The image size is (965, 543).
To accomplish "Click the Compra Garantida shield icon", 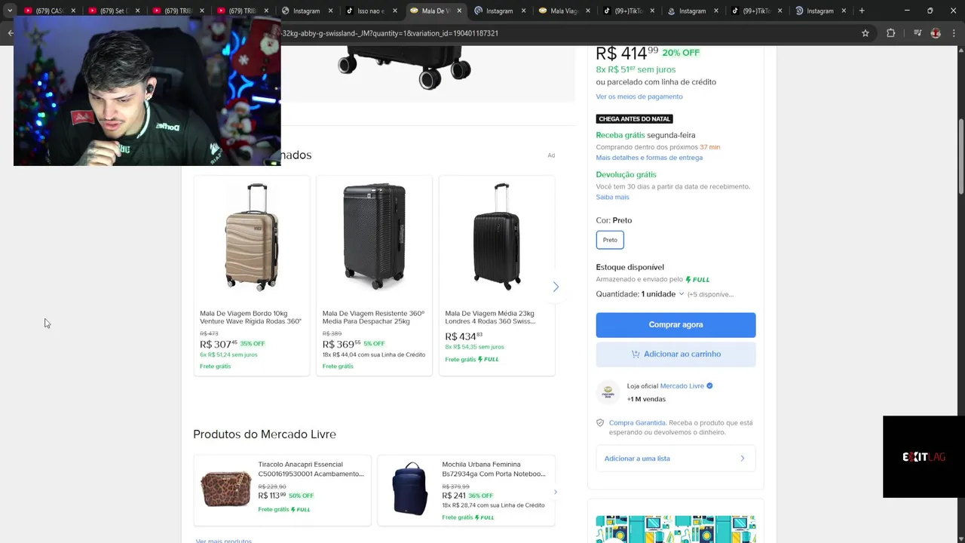I will (600, 423).
